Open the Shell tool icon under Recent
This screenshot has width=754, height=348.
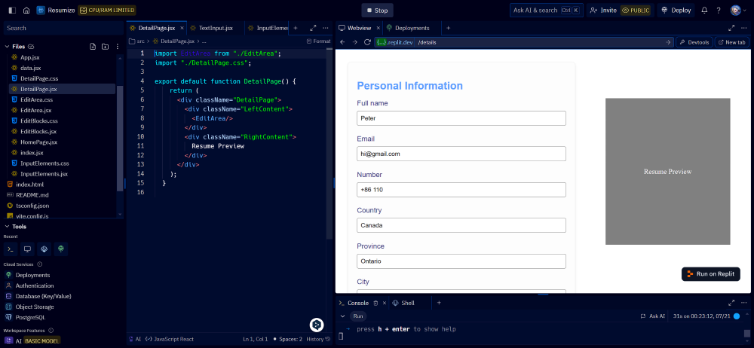coord(11,249)
